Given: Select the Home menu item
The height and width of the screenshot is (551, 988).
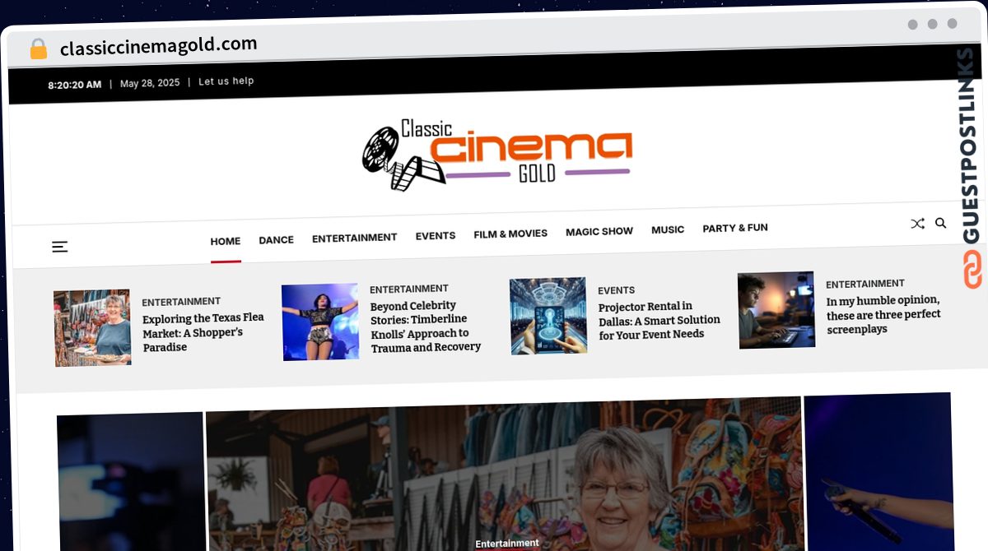Looking at the screenshot, I should (x=226, y=241).
